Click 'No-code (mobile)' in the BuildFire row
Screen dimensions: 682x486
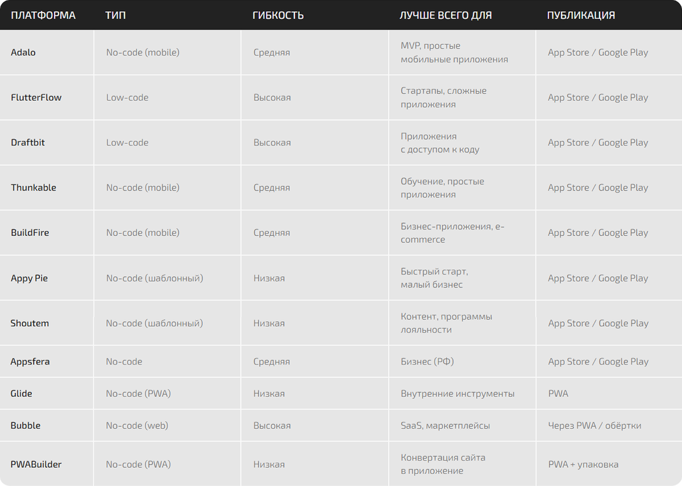[143, 232]
